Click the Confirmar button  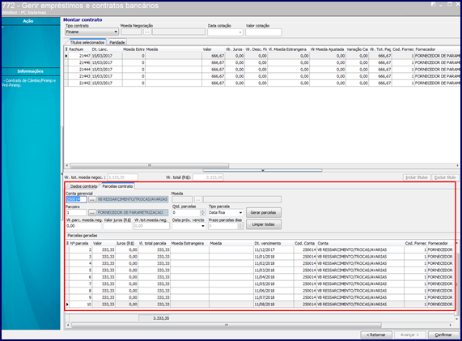coord(443,335)
